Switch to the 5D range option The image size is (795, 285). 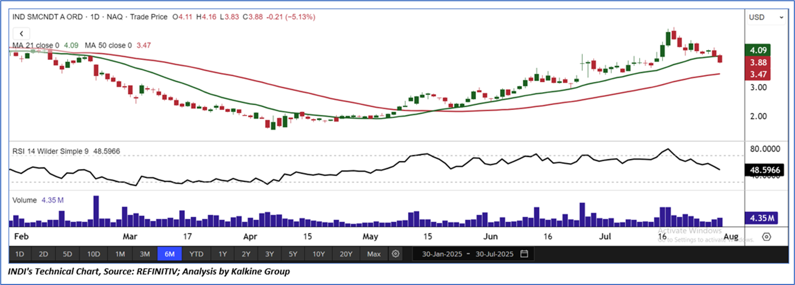click(x=68, y=254)
